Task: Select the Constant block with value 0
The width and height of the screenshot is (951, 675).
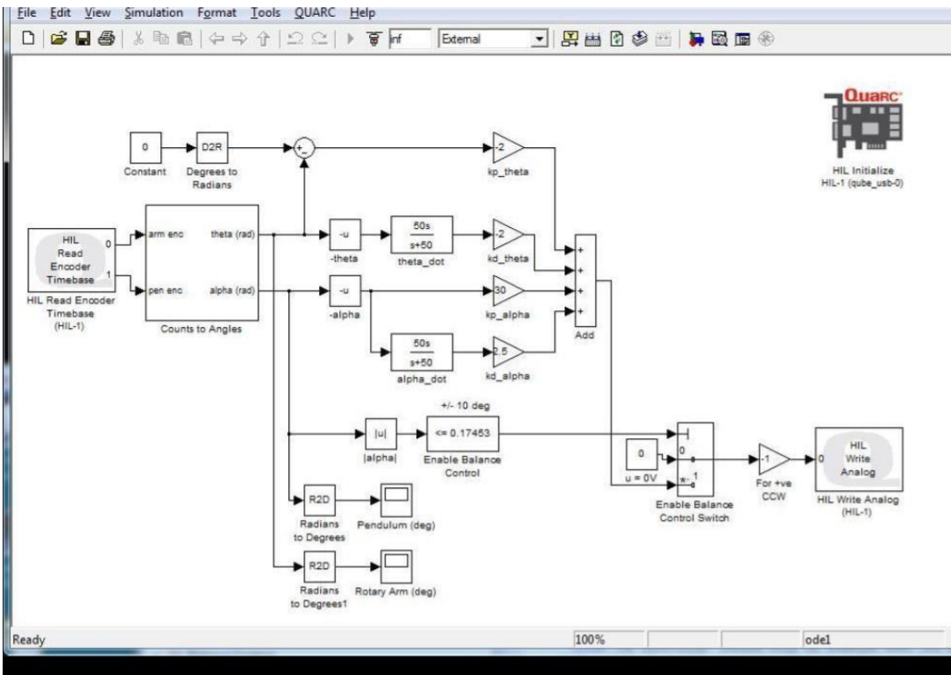Action: [x=145, y=147]
